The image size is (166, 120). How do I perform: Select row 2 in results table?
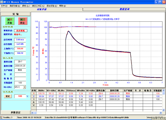click(97, 96)
